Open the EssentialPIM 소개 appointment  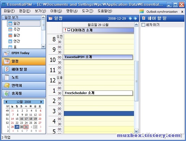pos(98,57)
